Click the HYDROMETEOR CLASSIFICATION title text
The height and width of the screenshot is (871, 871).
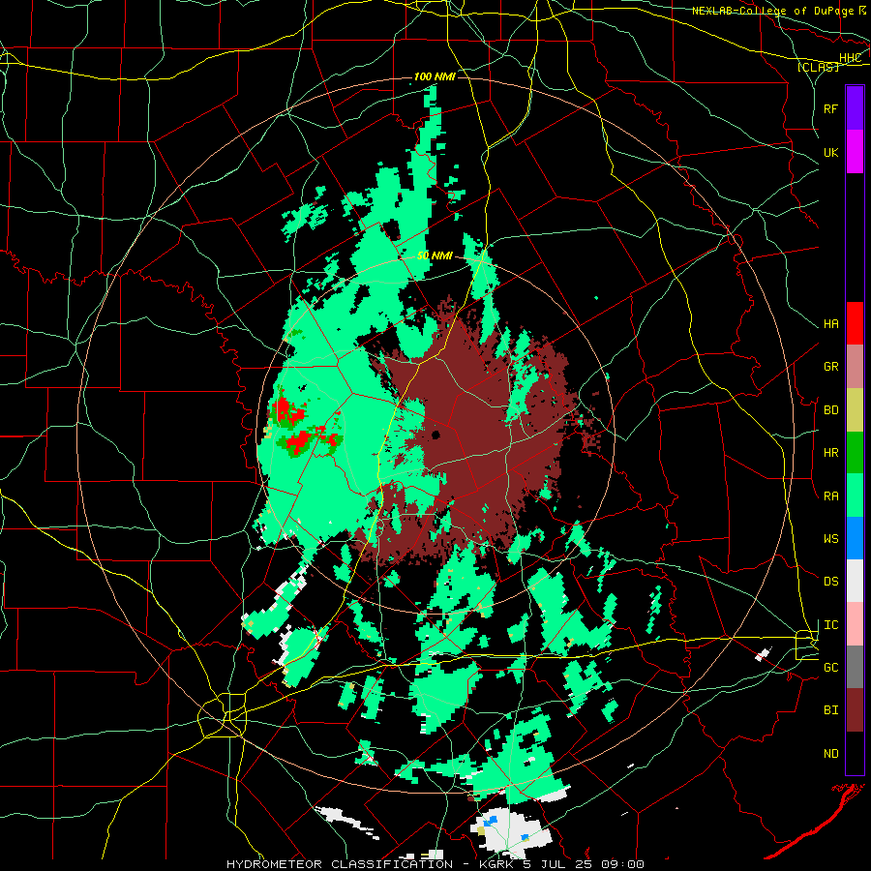coord(340,864)
